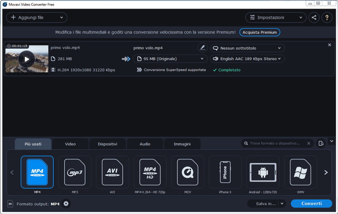338x214 pixels.
Task: Click the 00:01:15 duration label
Action: [20, 46]
